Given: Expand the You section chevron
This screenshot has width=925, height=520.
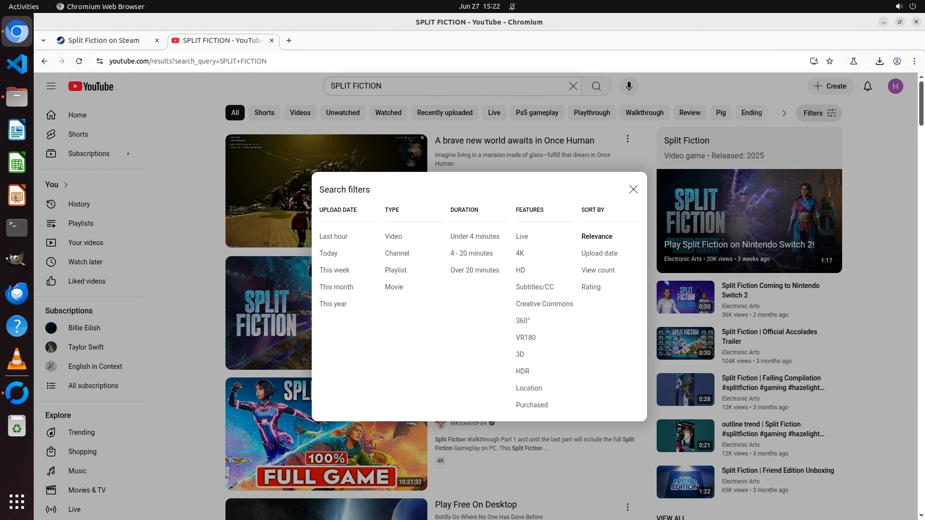Looking at the screenshot, I should click(66, 185).
